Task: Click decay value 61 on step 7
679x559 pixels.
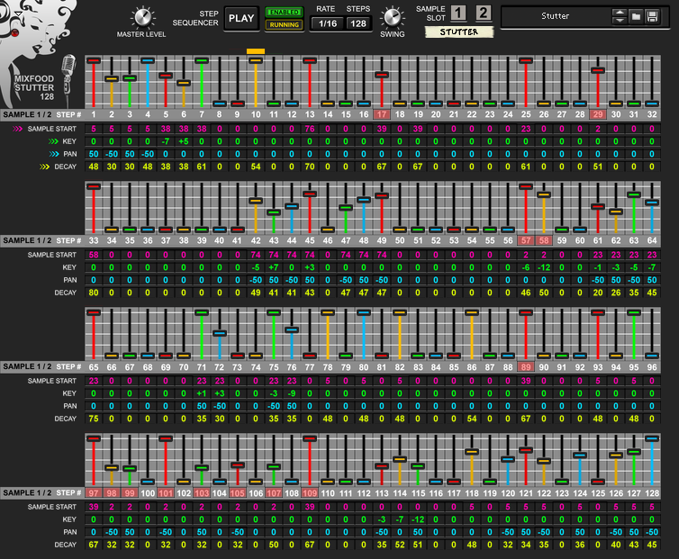Action: click(202, 167)
